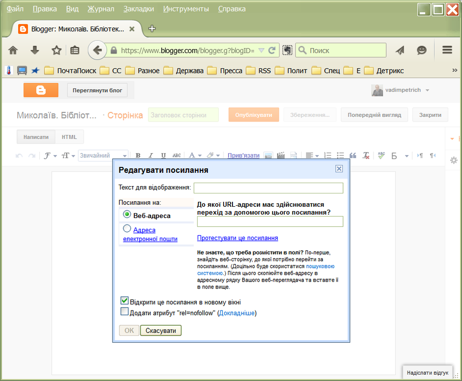This screenshot has height=381, width=462.
Task: Open the Файл menu
Action: [15, 9]
